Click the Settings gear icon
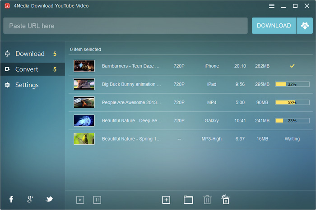 7,85
